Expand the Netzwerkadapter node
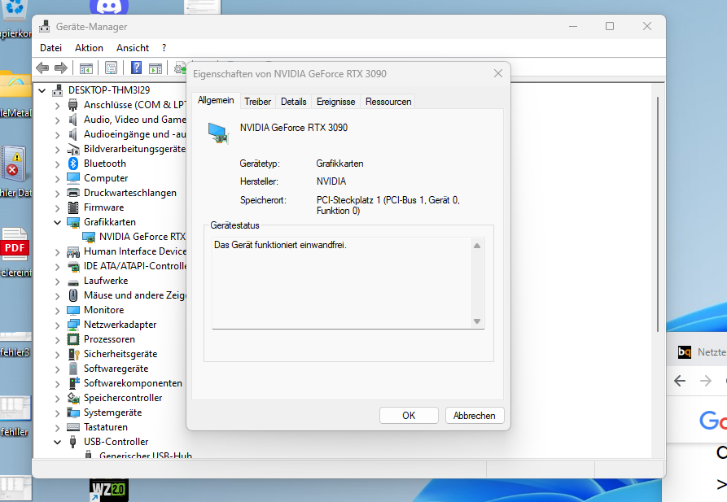 click(57, 325)
